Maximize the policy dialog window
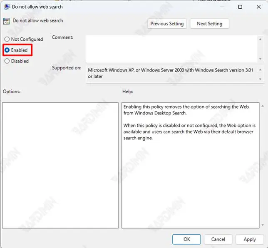268x248 pixels. [x=240, y=7]
